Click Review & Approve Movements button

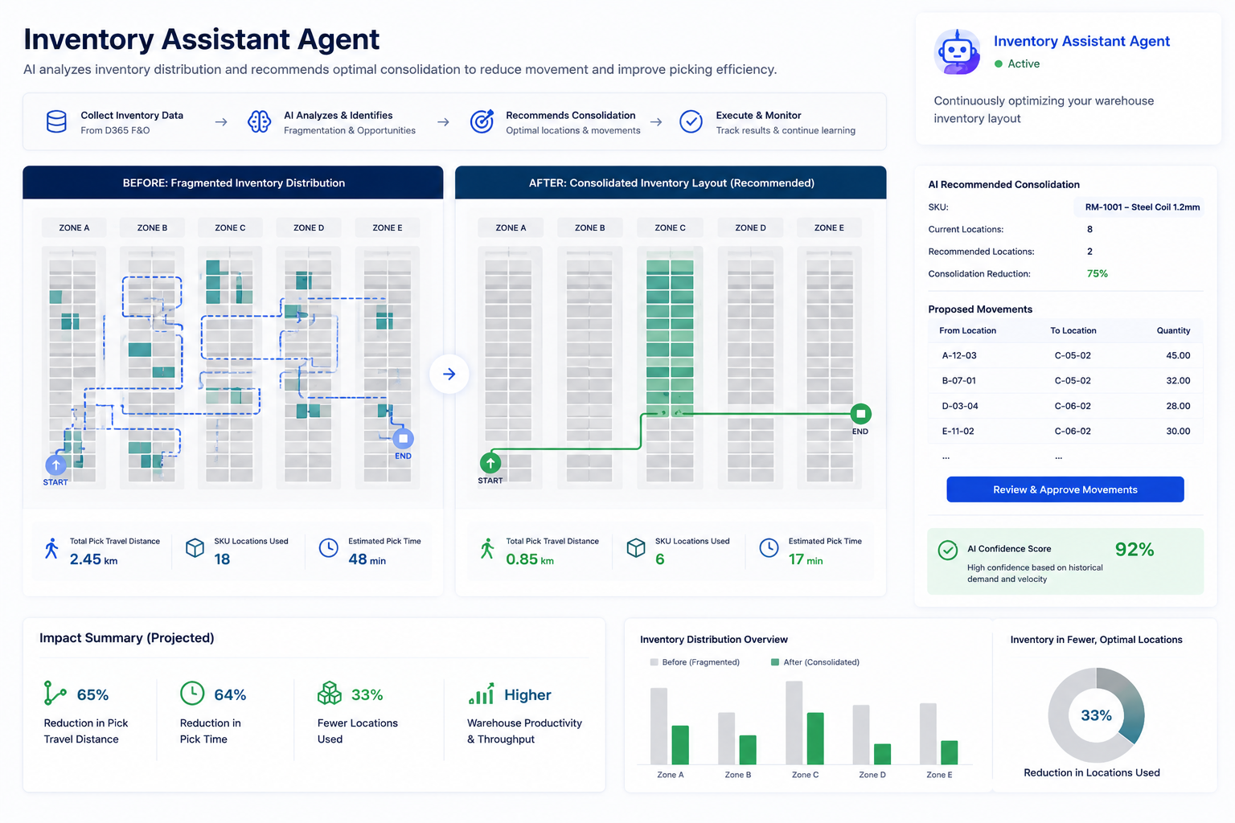click(1065, 489)
